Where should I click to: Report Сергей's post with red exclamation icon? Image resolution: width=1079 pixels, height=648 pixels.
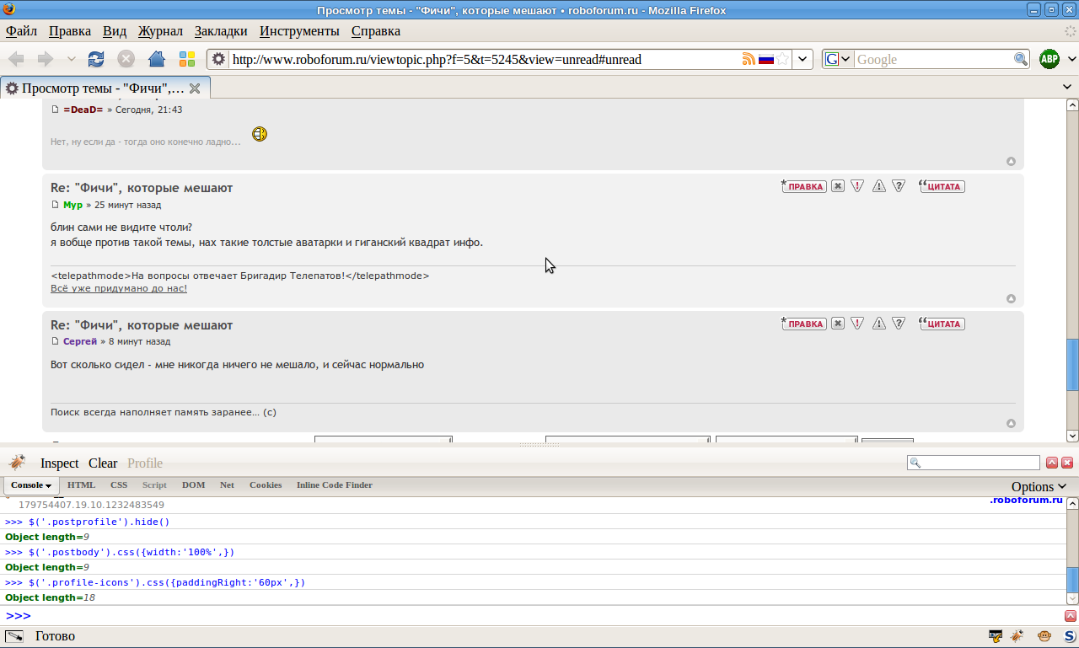[857, 324]
